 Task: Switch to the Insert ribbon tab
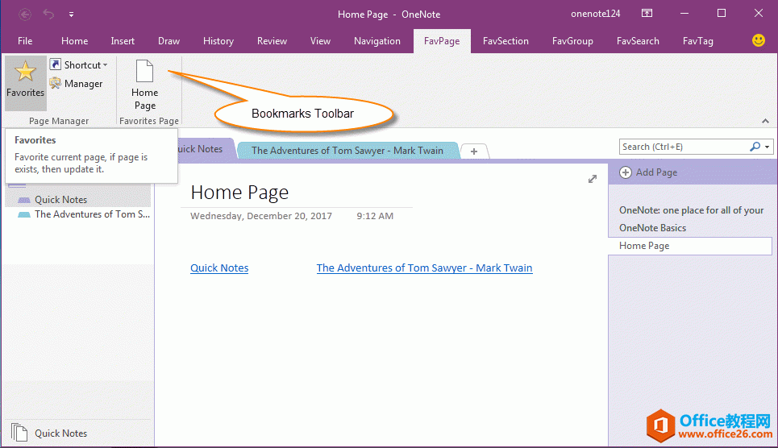(x=123, y=41)
